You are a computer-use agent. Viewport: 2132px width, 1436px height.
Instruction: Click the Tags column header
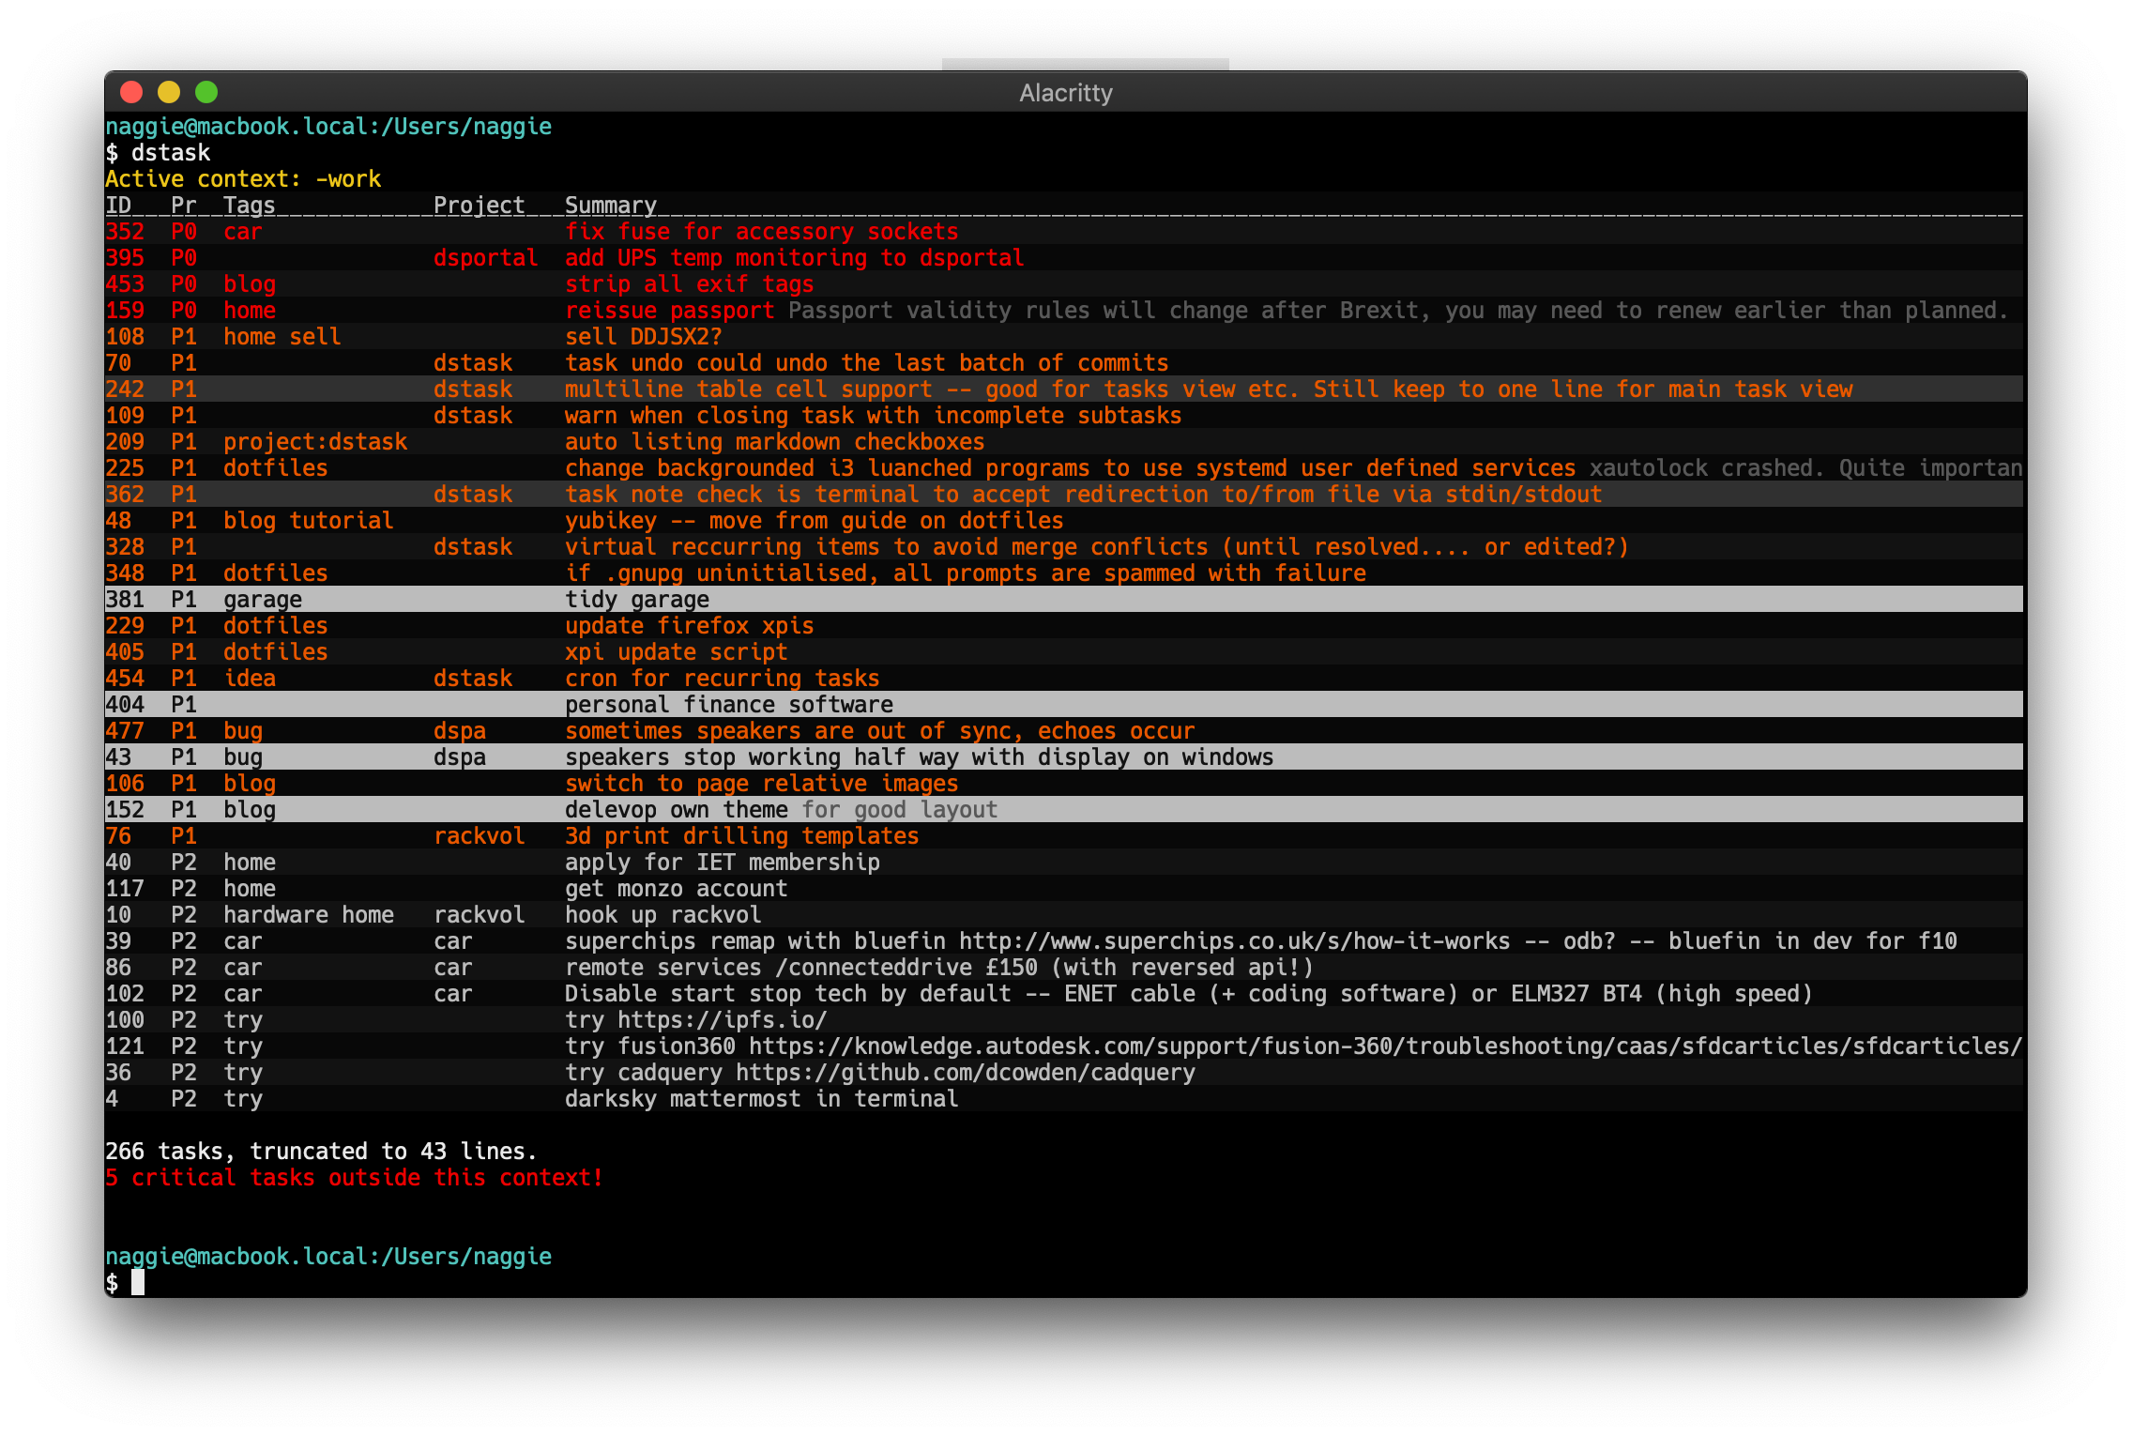248,205
